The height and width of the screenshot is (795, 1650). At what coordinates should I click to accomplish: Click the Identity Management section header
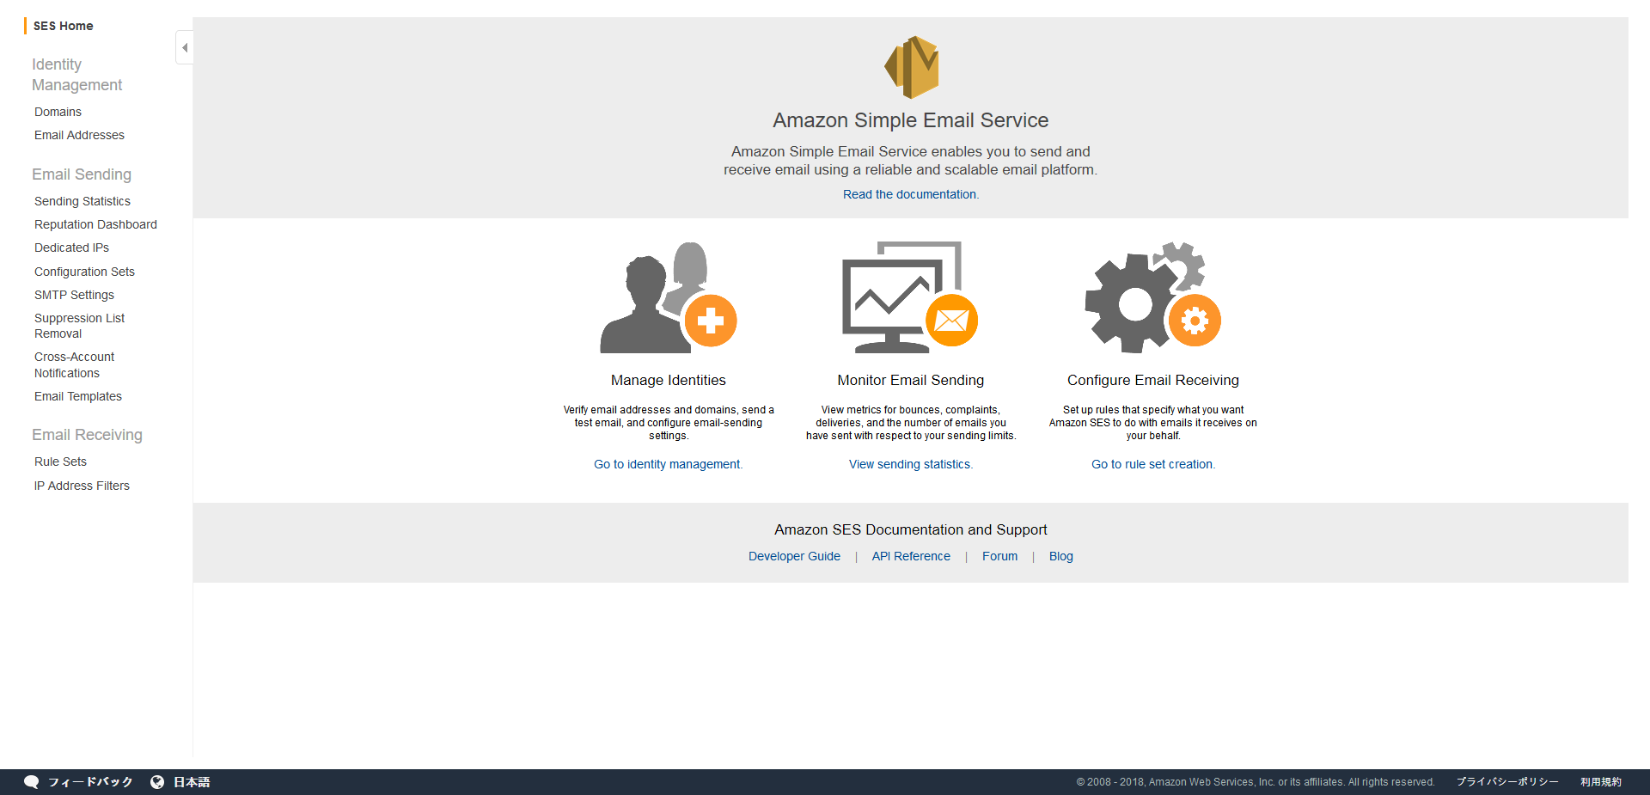click(76, 75)
